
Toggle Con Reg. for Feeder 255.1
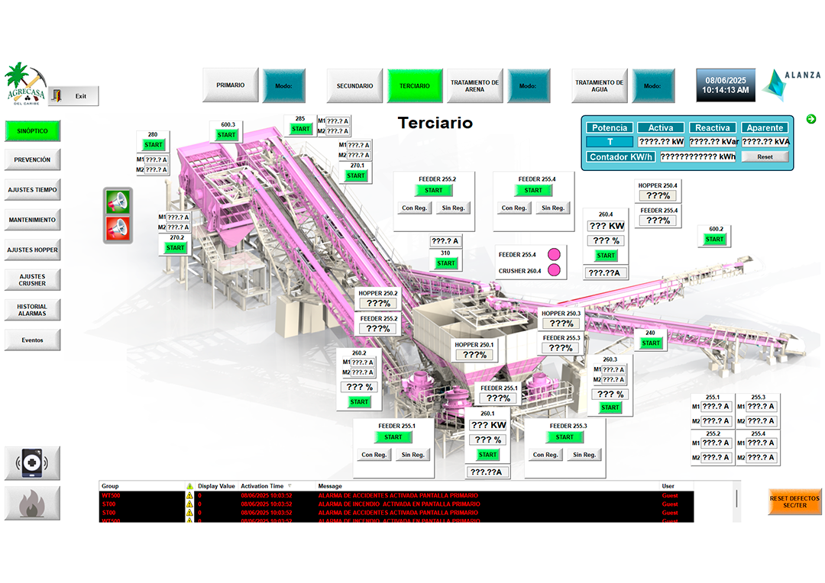tap(374, 455)
